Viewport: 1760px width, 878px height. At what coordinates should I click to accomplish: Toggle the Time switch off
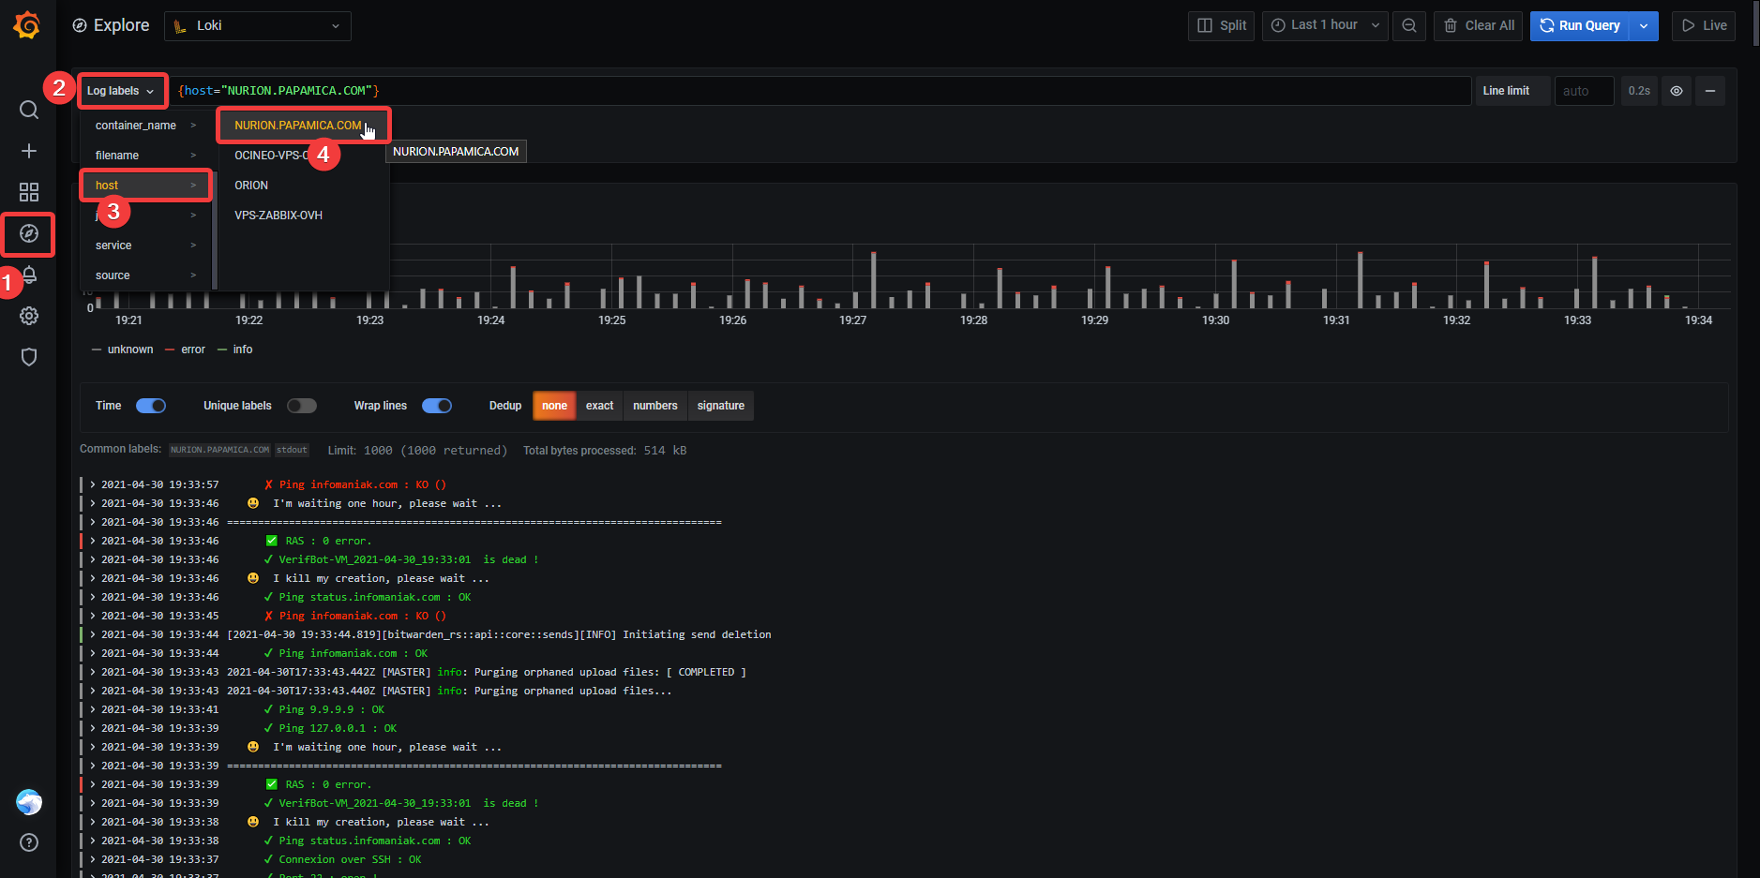click(151, 406)
